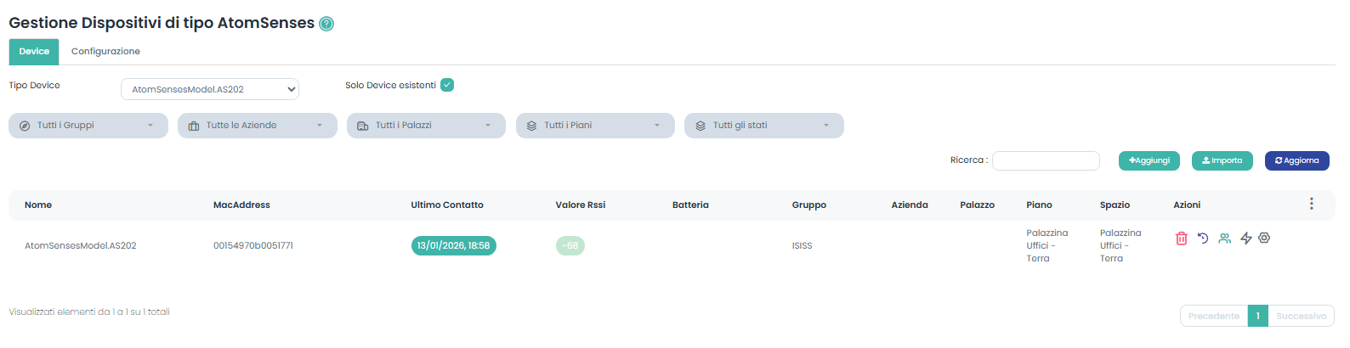Open device settings via the gear icon

click(x=1264, y=239)
